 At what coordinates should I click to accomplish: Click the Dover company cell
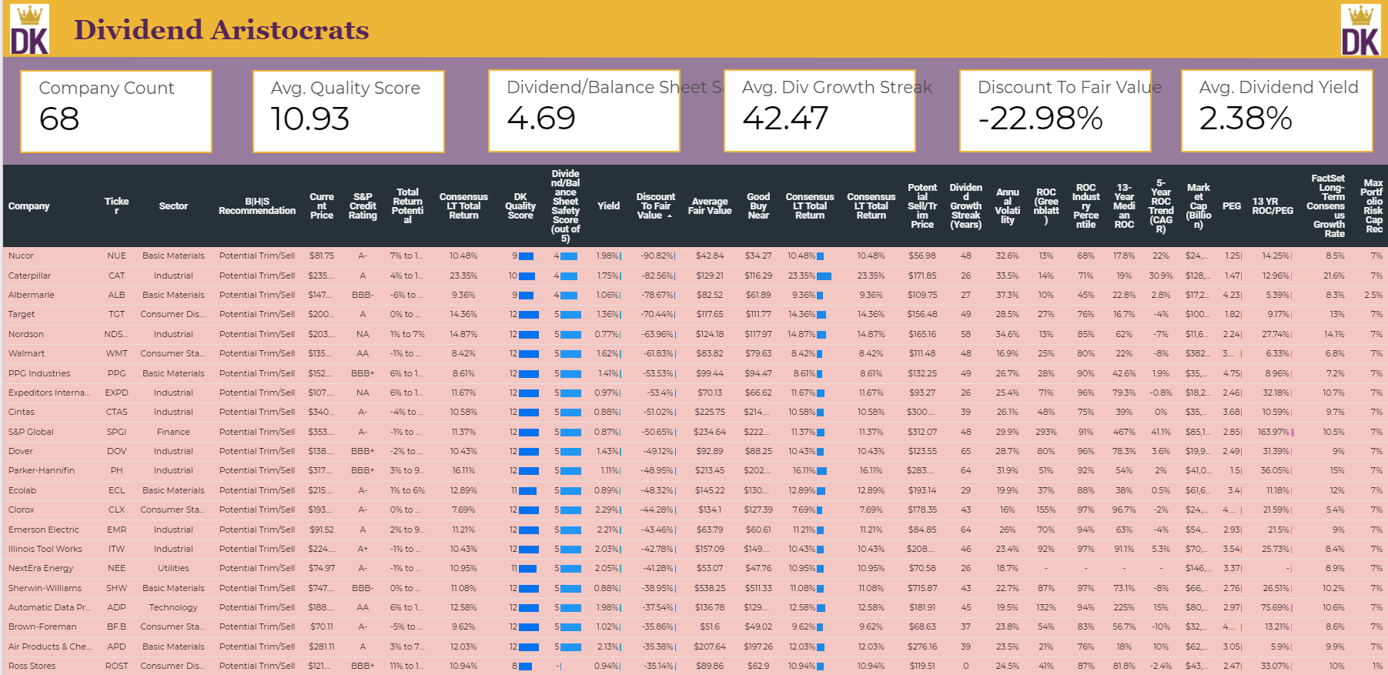coord(20,451)
